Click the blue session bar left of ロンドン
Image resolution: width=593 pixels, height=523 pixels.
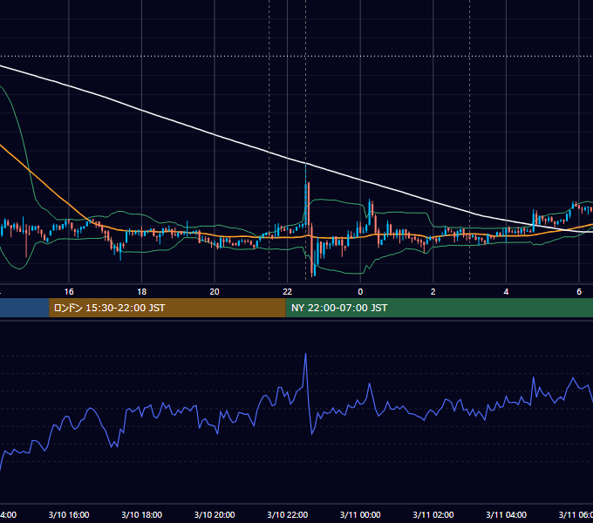tap(24, 308)
